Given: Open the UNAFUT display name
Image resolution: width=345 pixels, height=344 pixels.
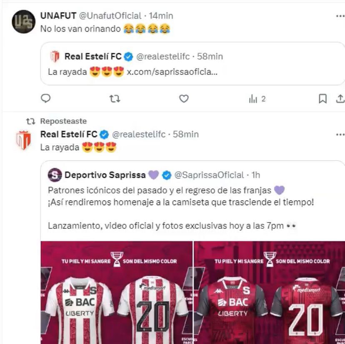Looking at the screenshot, I should [x=58, y=16].
